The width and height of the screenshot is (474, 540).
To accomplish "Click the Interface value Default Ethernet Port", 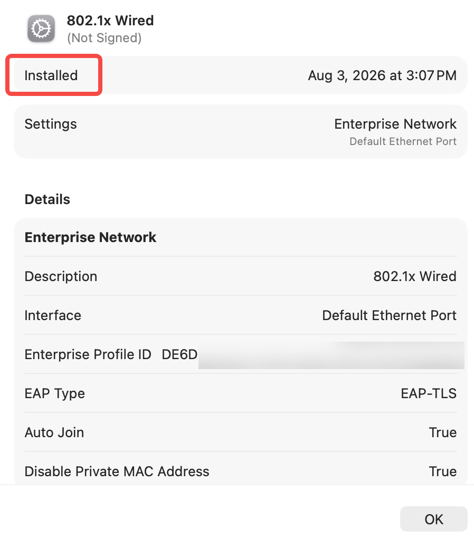I will (x=389, y=315).
